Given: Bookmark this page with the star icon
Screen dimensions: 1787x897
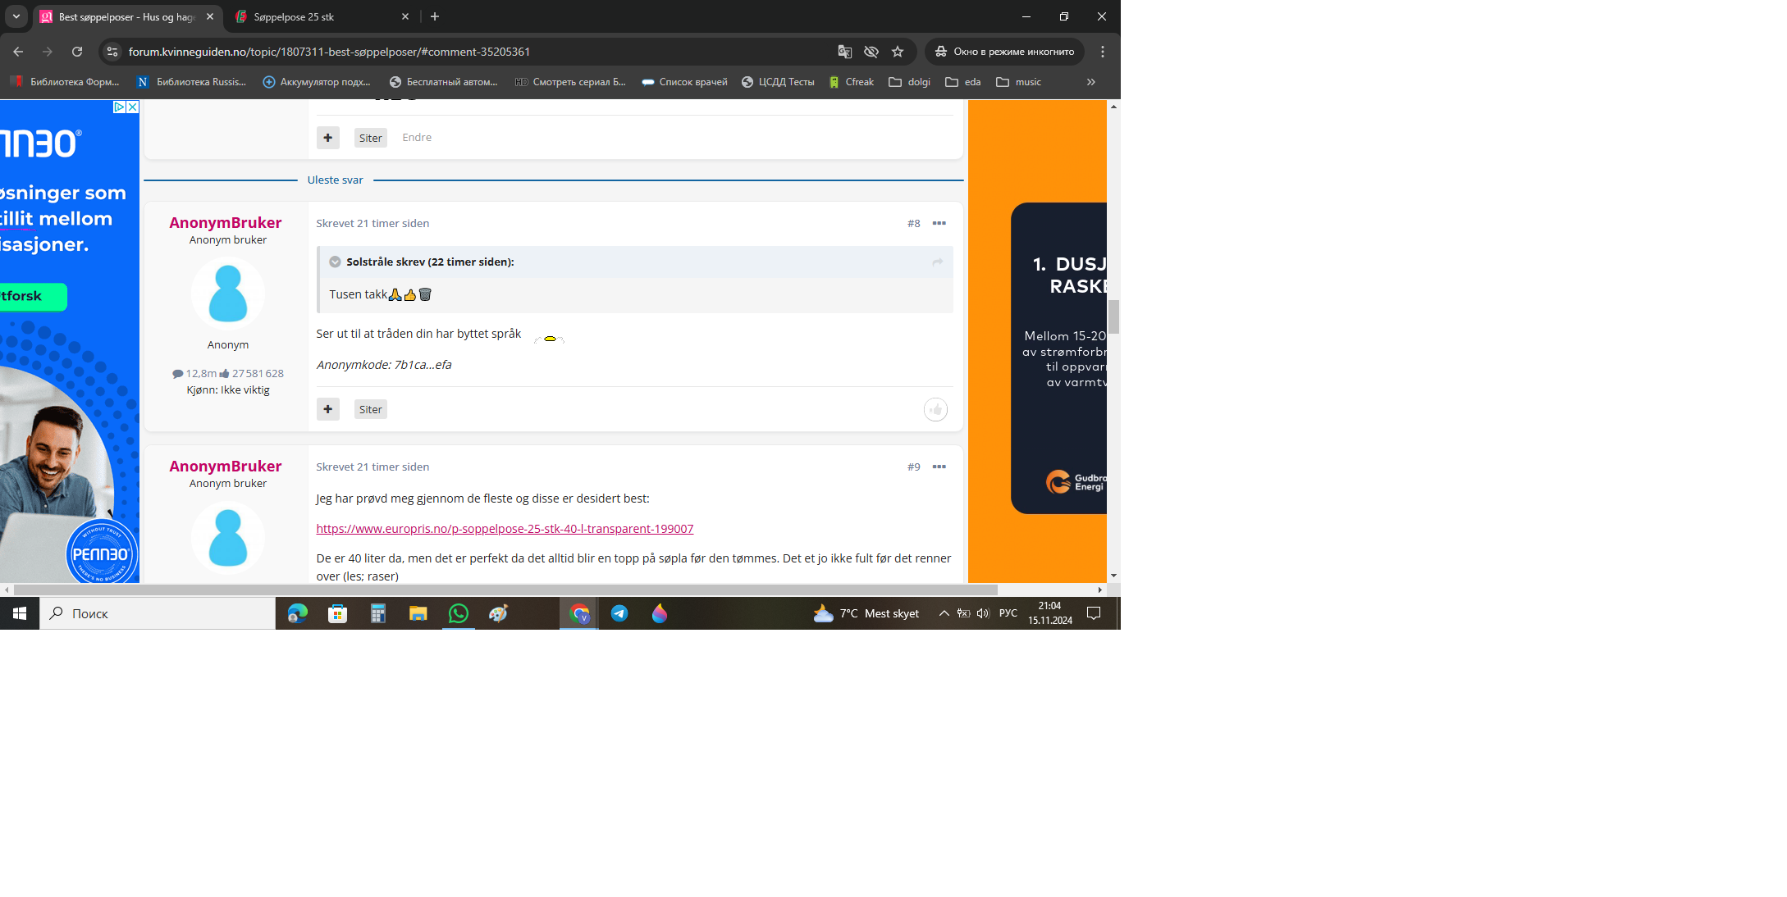Looking at the screenshot, I should tap(898, 52).
